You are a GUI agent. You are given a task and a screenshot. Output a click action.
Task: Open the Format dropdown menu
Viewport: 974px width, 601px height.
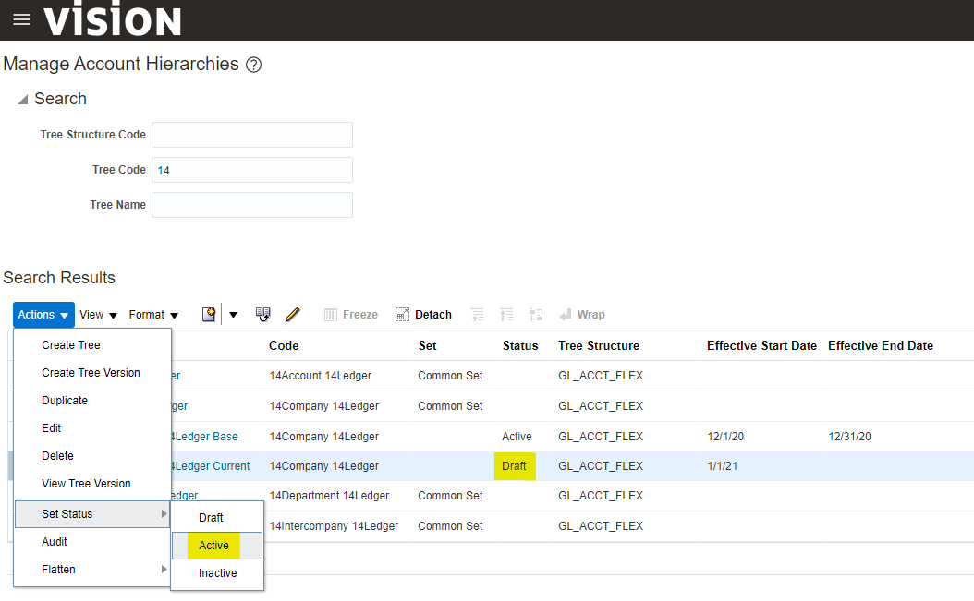[153, 315]
